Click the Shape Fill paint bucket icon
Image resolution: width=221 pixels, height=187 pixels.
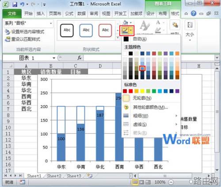(x=125, y=22)
